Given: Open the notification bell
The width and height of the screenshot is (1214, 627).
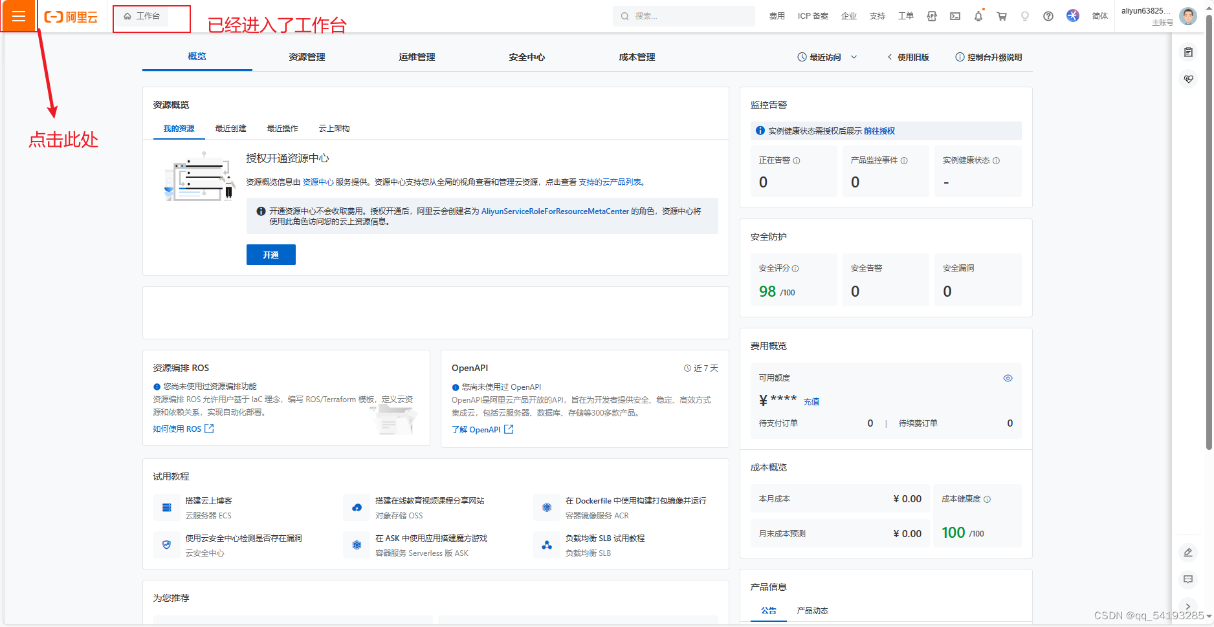Looking at the screenshot, I should (x=978, y=16).
